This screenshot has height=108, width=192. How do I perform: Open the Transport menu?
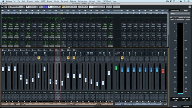[x=64, y=1]
